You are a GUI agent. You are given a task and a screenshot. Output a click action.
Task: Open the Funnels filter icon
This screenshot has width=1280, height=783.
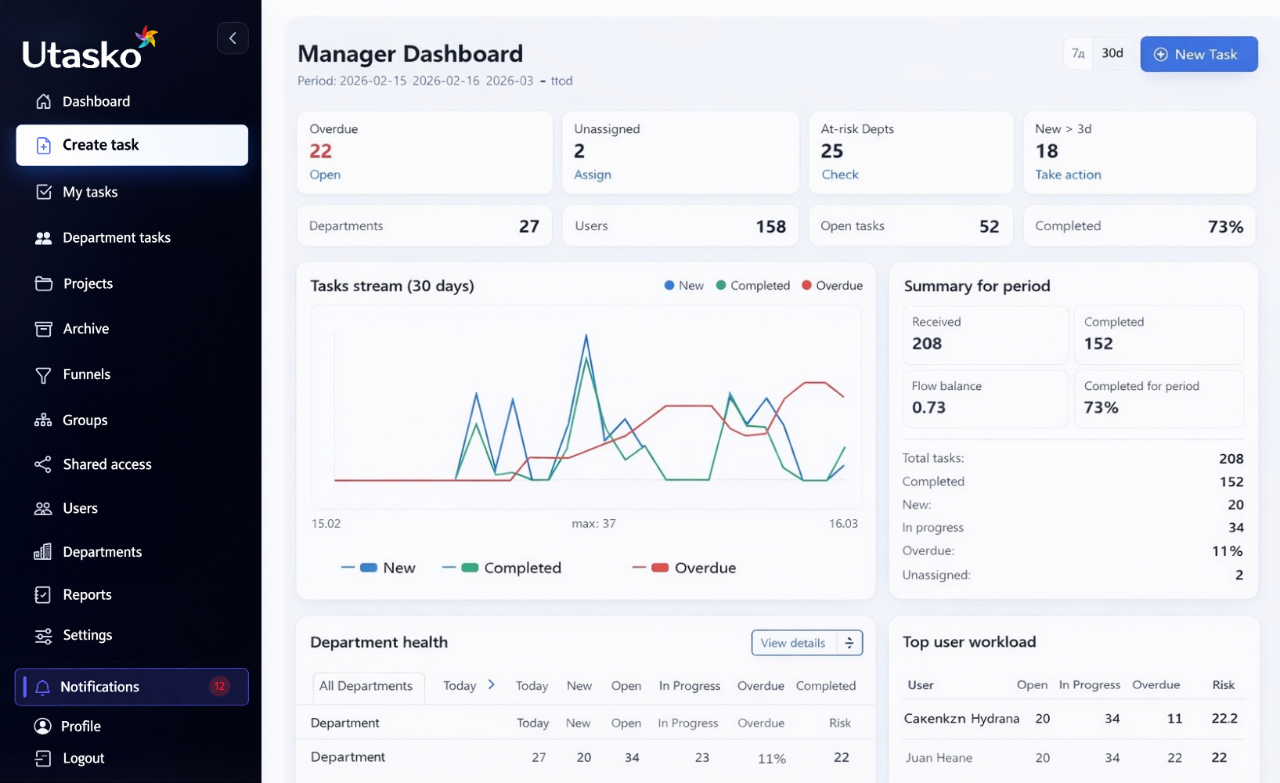[x=44, y=375]
